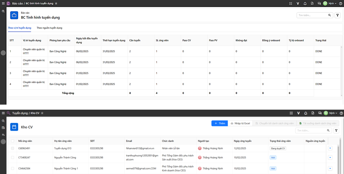
Task: Switch to the Theo nguồn tuyển dụng tab
Action: [x=49, y=28]
